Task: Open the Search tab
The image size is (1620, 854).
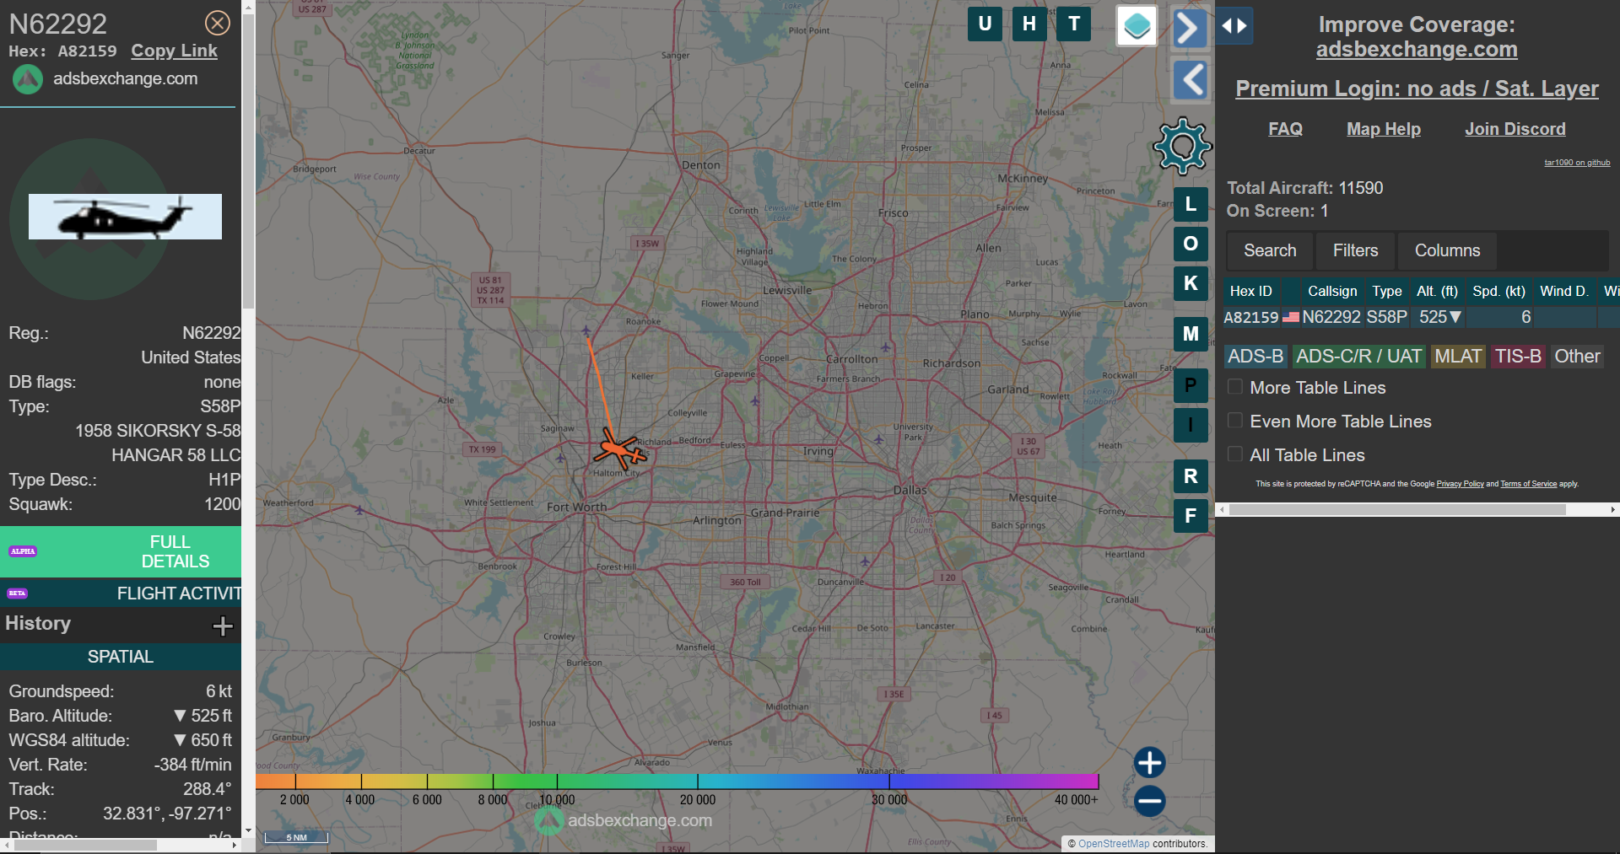Action: tap(1270, 250)
